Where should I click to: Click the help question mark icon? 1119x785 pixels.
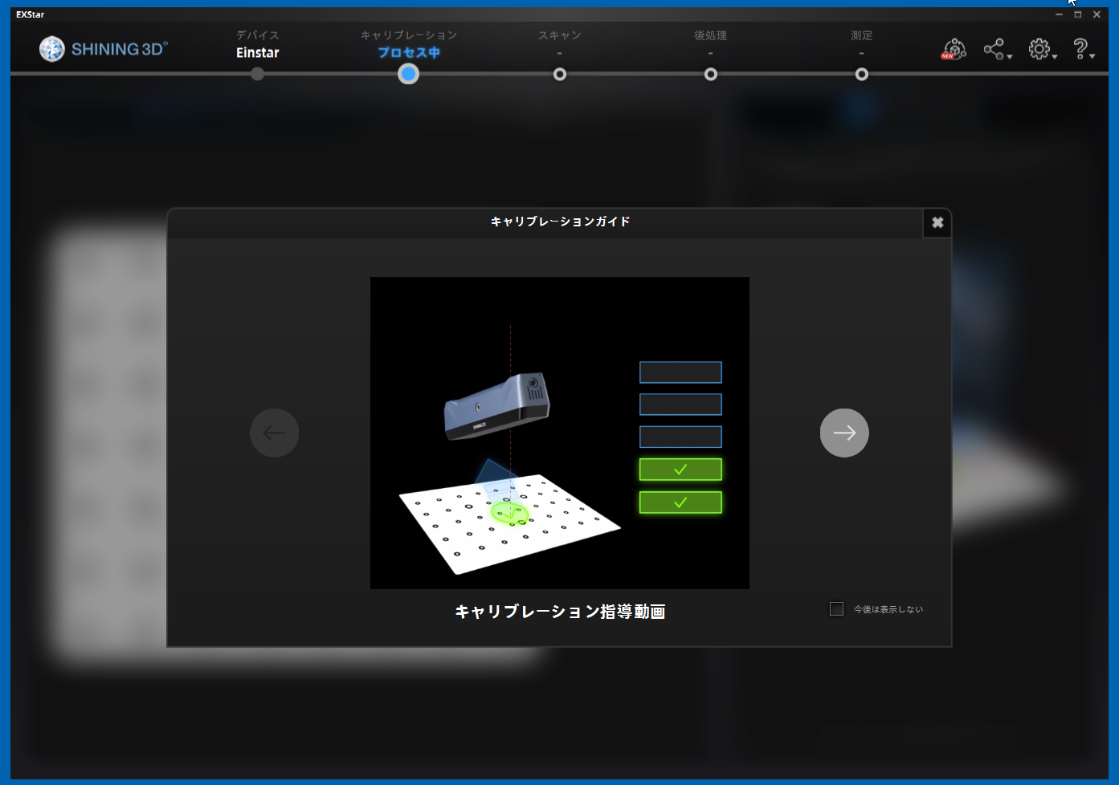1080,50
